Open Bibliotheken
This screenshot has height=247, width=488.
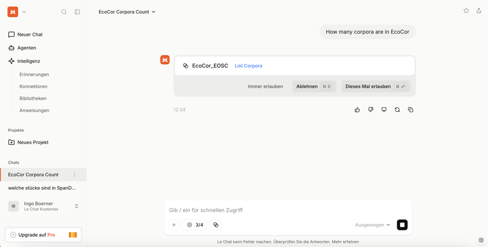coord(33,99)
